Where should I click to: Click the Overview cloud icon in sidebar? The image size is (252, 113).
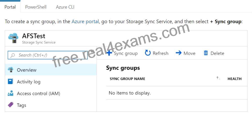click(11, 70)
